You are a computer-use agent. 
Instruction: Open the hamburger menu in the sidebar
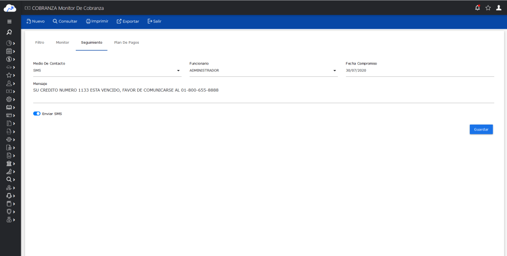pos(9,22)
